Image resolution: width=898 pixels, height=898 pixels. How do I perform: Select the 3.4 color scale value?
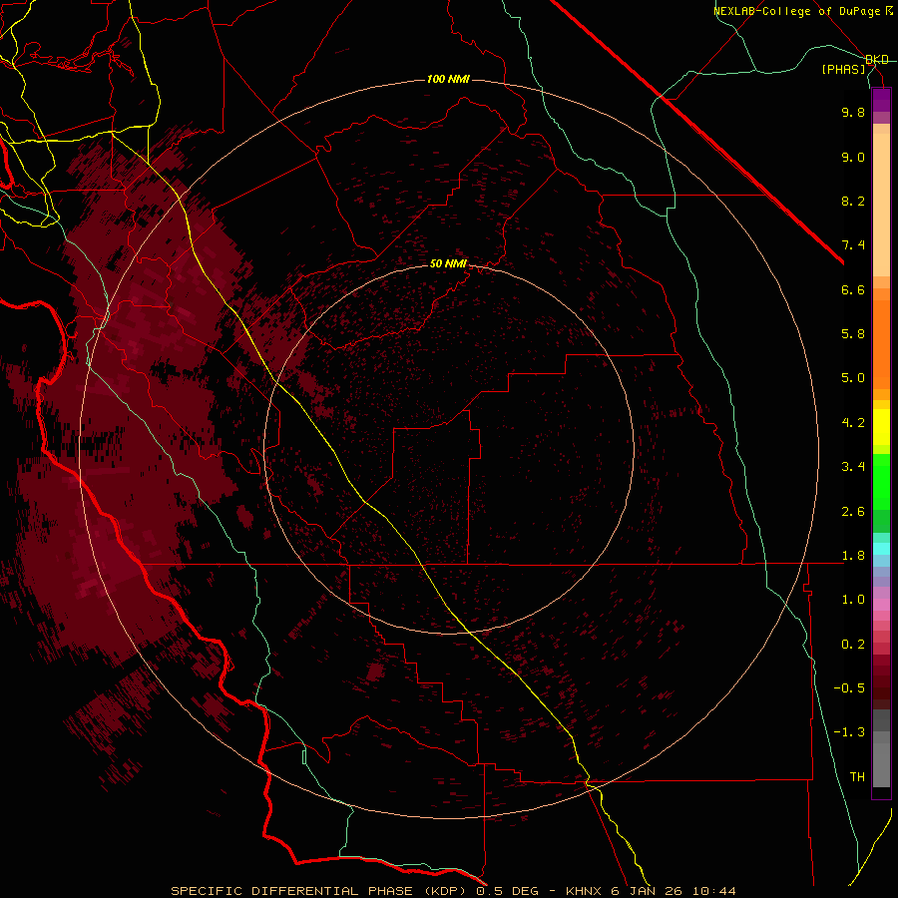853,467
